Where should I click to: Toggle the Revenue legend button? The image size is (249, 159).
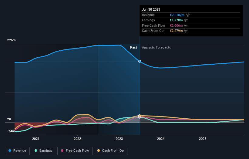tap(17, 151)
